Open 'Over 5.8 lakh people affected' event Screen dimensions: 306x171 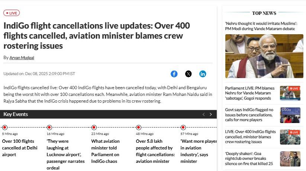pyautogui.click(x=155, y=151)
